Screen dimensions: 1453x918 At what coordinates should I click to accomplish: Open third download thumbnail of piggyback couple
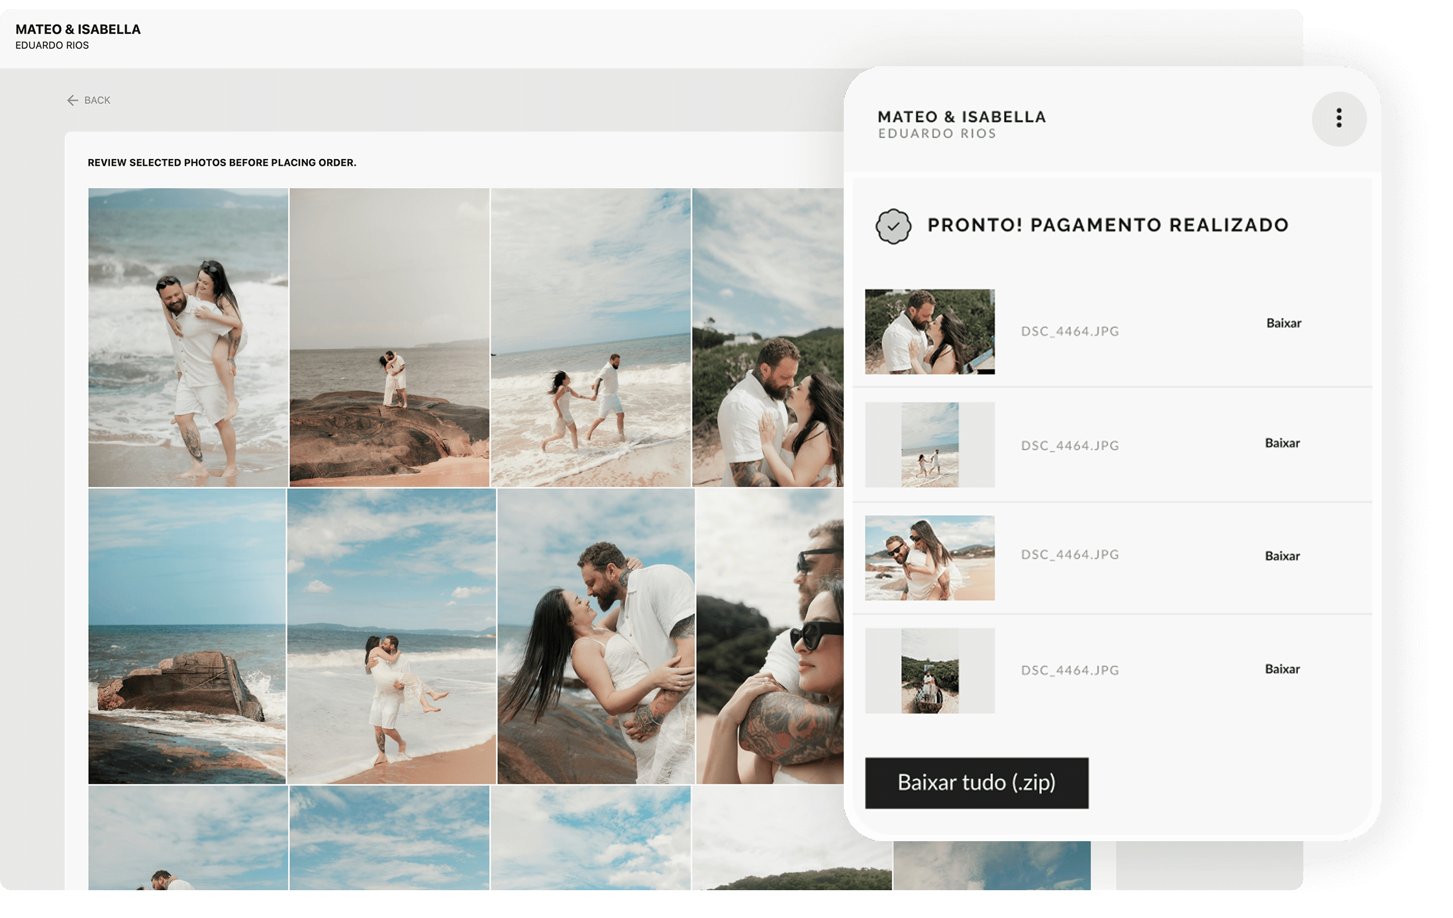(929, 558)
